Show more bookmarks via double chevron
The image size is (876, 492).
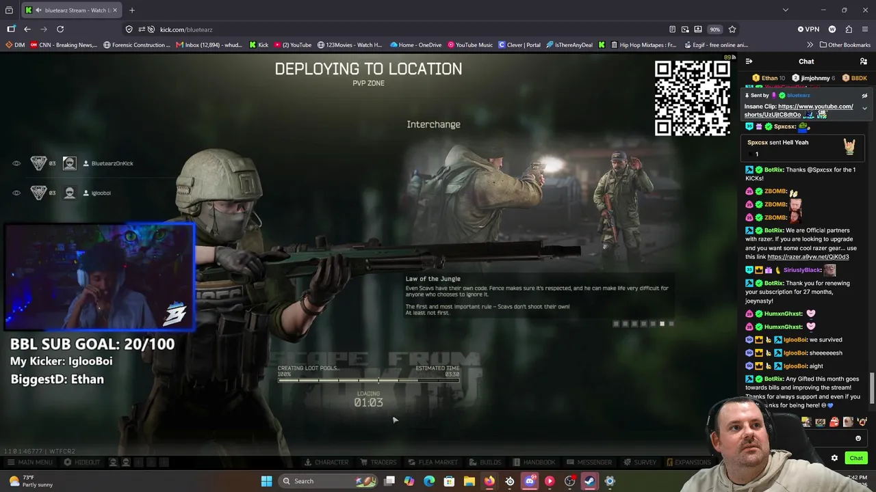pyautogui.click(x=810, y=45)
